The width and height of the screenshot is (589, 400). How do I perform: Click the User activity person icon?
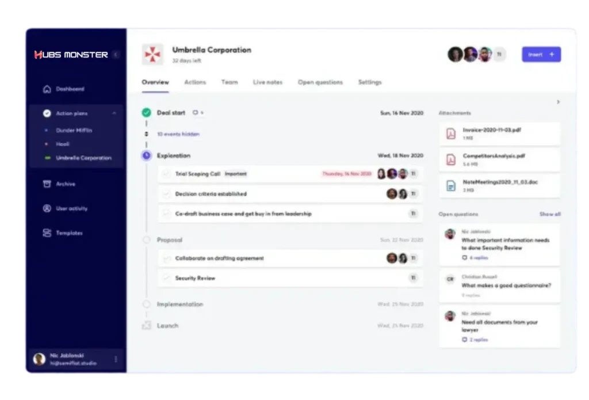coord(47,208)
